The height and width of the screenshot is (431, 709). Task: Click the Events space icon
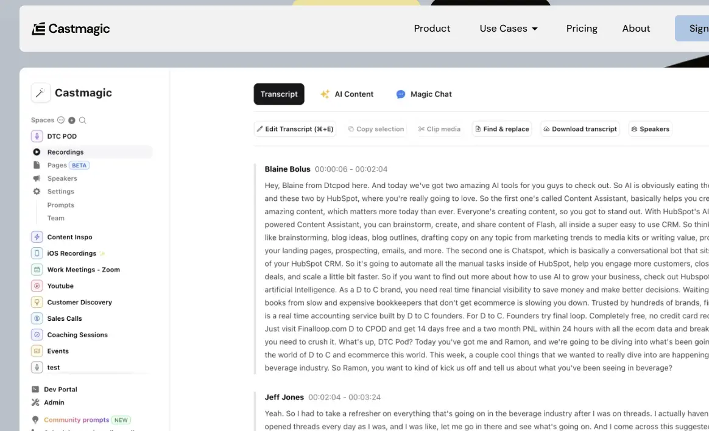tap(37, 351)
